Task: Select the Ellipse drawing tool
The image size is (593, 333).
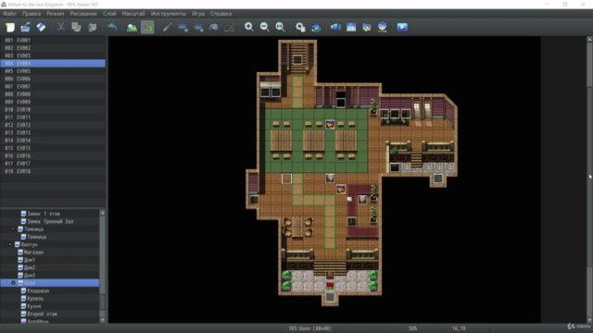Action: pyautogui.click(x=198, y=27)
